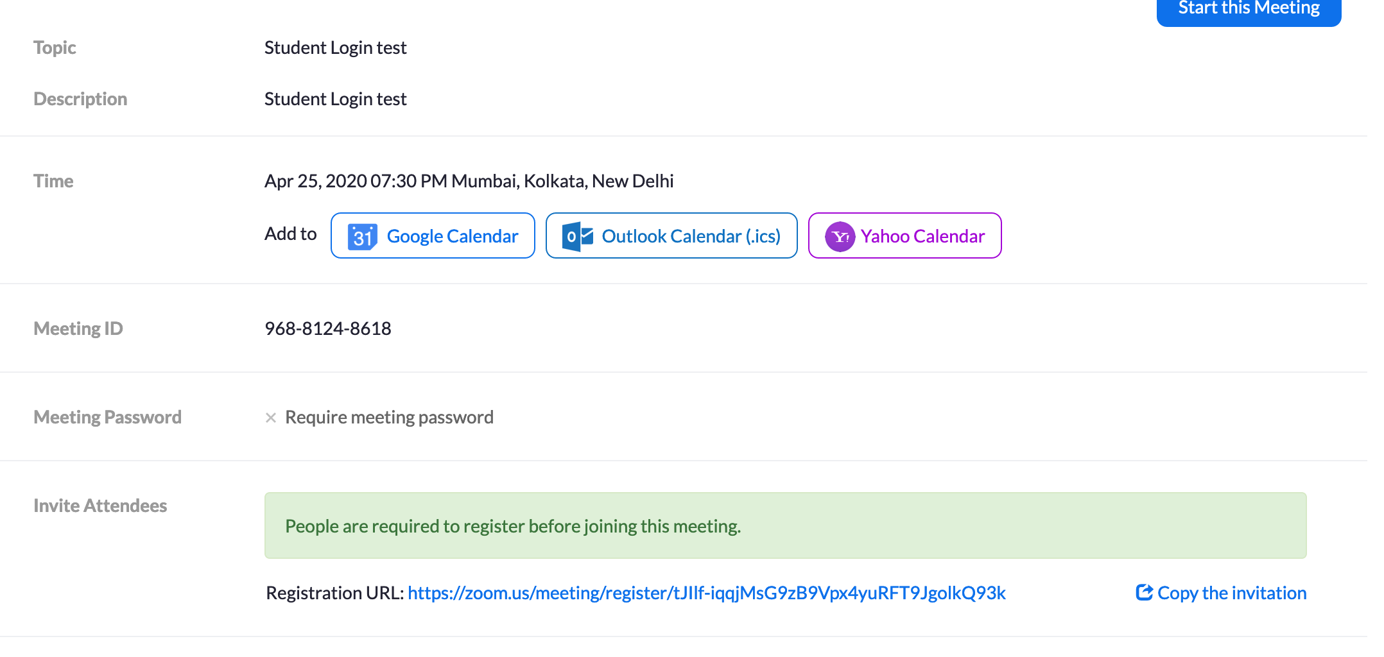Add meeting via Google Calendar label
The width and height of the screenshot is (1384, 657).
[452, 237]
